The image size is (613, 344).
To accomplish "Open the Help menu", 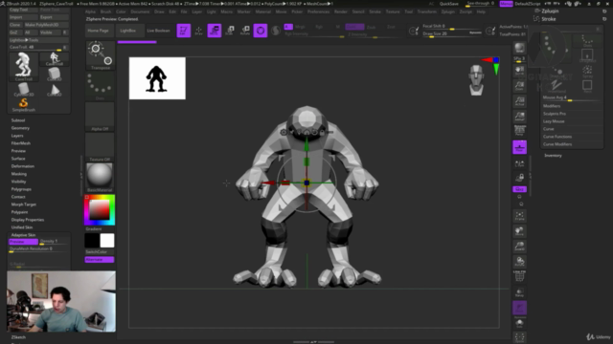I will 481,11.
